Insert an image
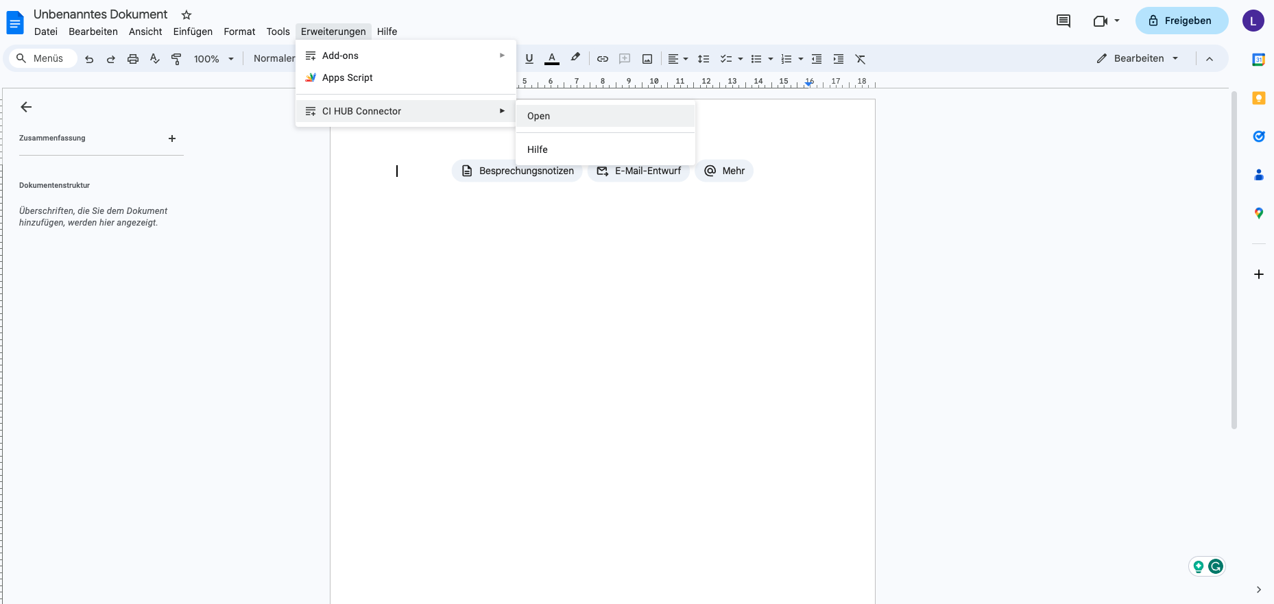The image size is (1274, 604). pyautogui.click(x=647, y=59)
